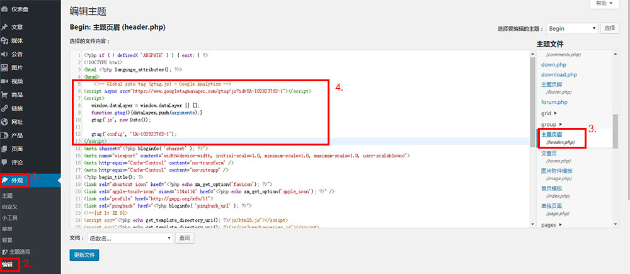Click the 选择 select button

pyautogui.click(x=609, y=28)
